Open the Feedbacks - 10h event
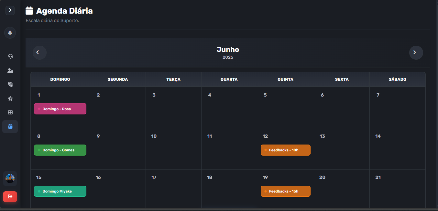Viewport: 438px width, 211px height. click(286, 150)
